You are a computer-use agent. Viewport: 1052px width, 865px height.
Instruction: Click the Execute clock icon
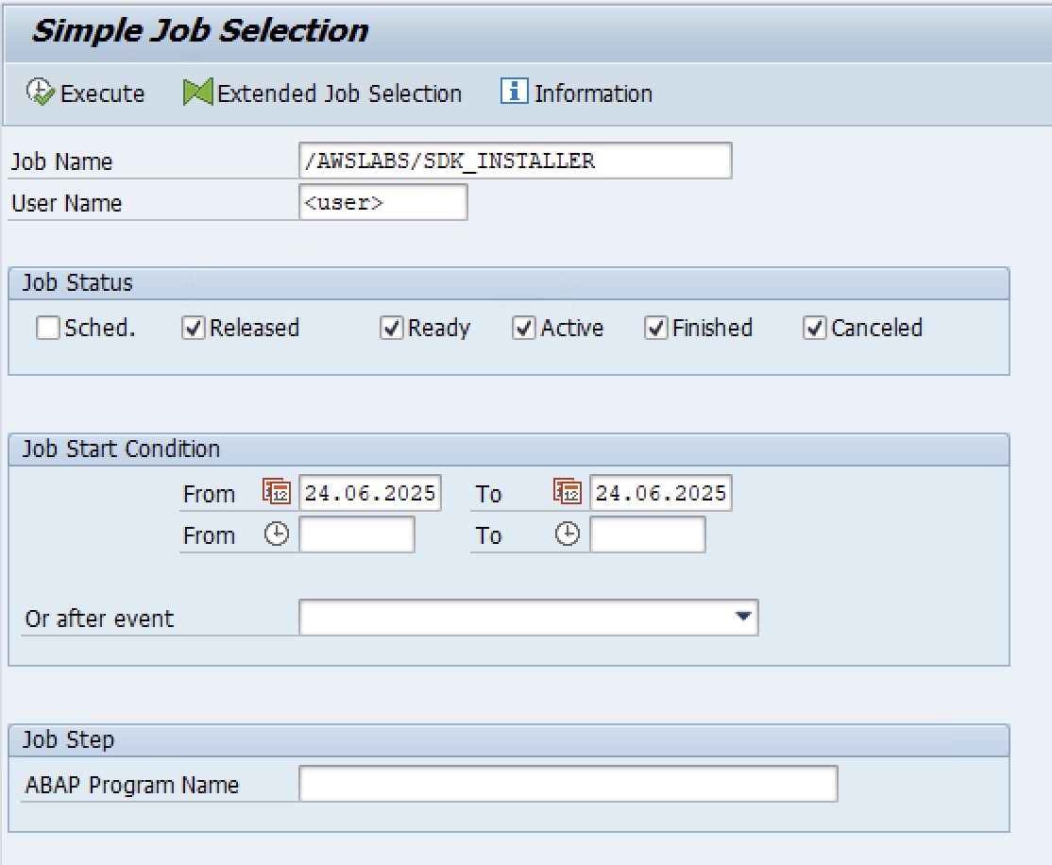(x=41, y=92)
